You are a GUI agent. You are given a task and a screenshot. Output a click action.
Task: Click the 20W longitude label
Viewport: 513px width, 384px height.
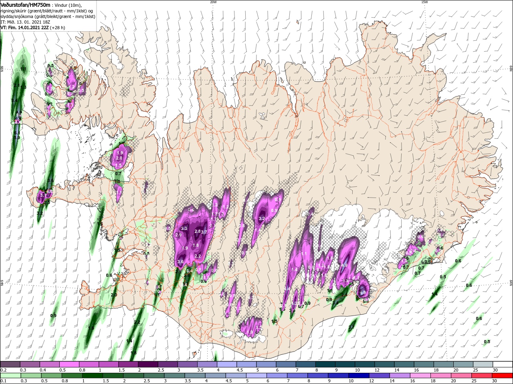(x=213, y=2)
